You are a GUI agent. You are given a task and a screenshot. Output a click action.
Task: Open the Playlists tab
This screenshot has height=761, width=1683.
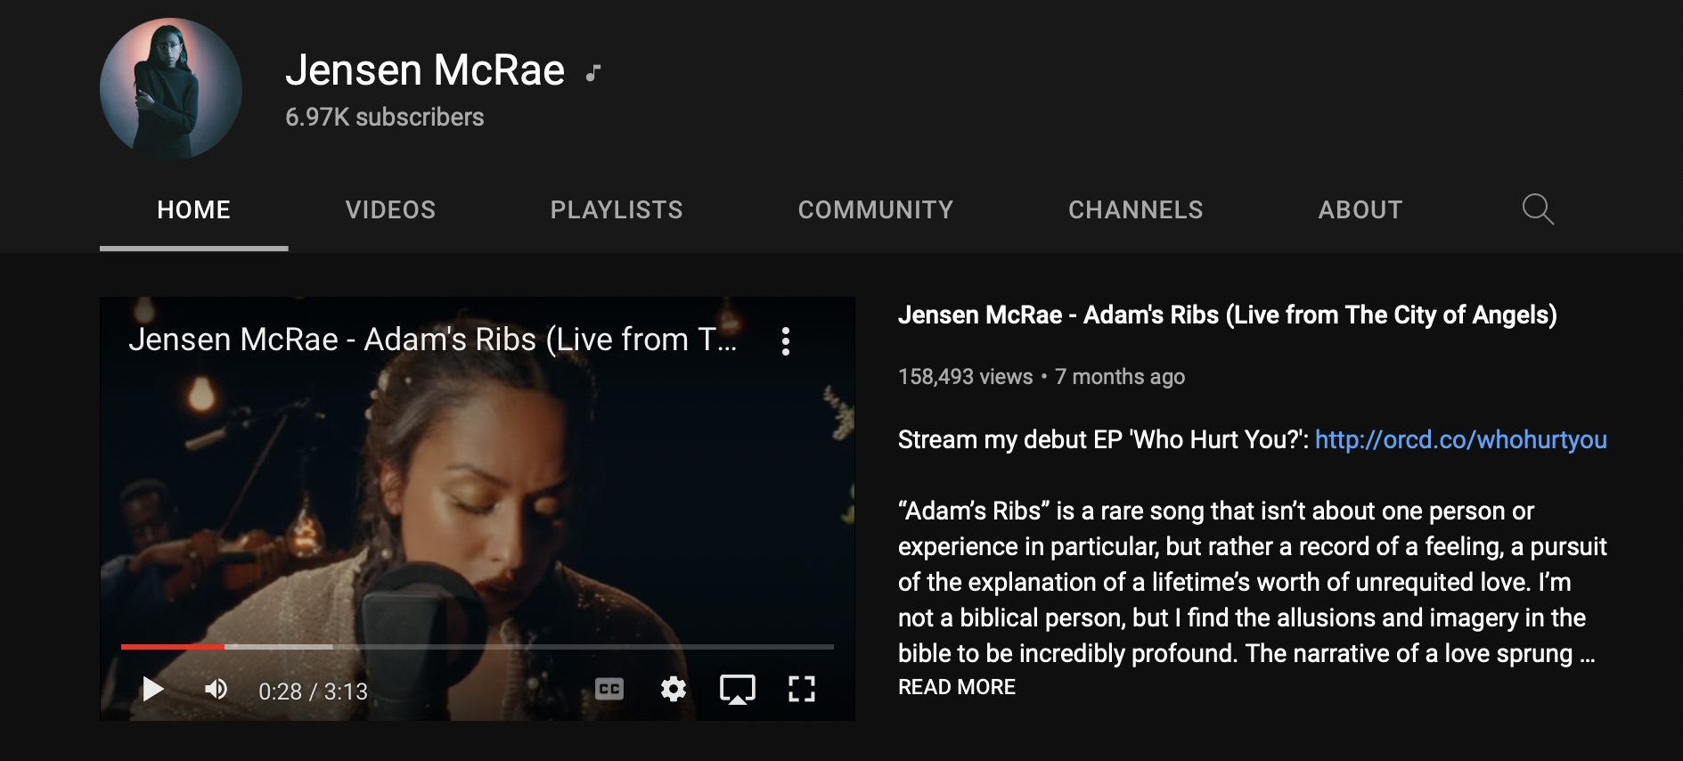617,209
